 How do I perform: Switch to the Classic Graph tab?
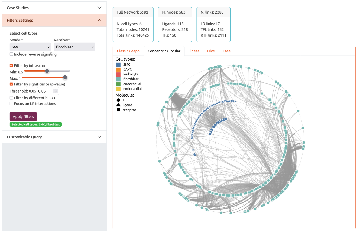tap(128, 51)
